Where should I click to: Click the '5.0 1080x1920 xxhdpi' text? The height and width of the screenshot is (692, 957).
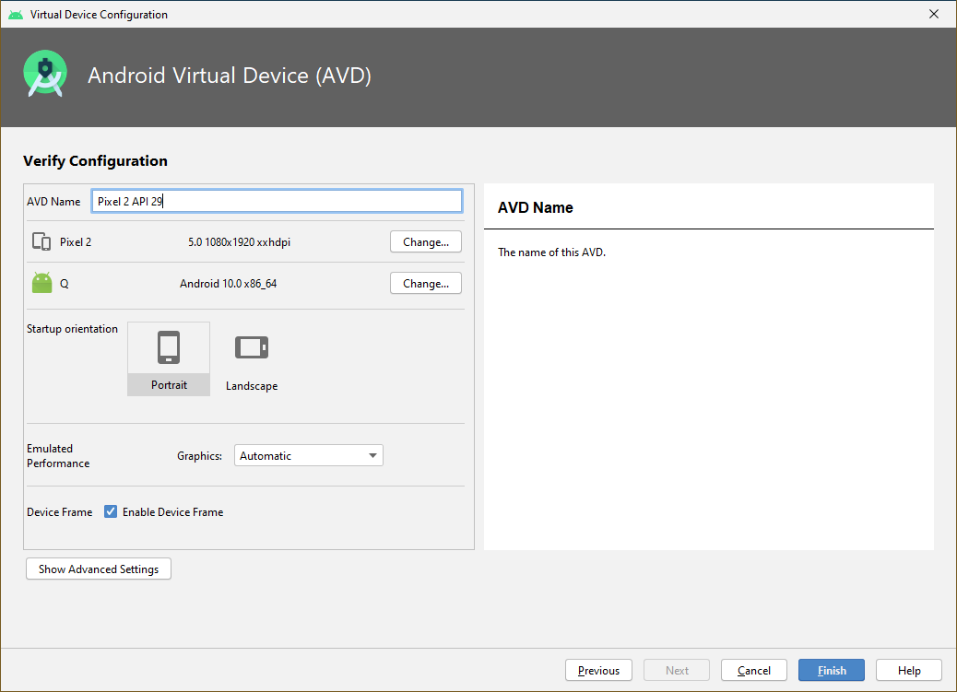point(240,242)
